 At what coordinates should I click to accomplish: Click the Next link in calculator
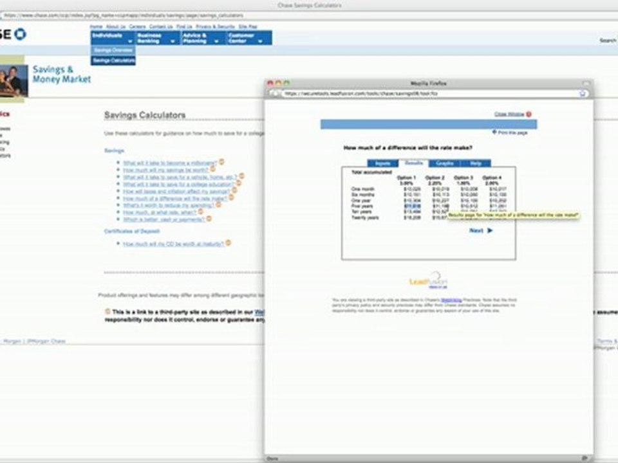coord(476,230)
